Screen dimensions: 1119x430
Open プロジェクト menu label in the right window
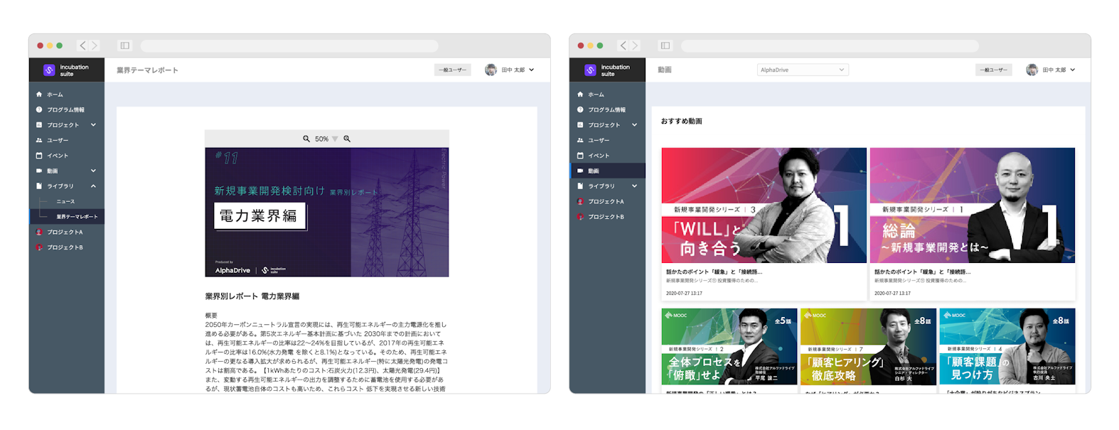[x=604, y=125]
